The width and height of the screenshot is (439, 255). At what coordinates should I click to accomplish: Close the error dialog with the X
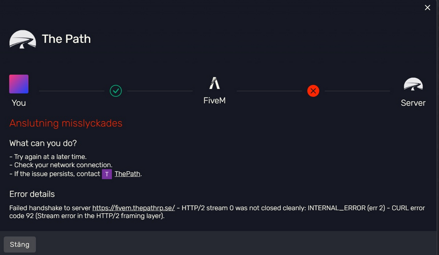tap(427, 8)
